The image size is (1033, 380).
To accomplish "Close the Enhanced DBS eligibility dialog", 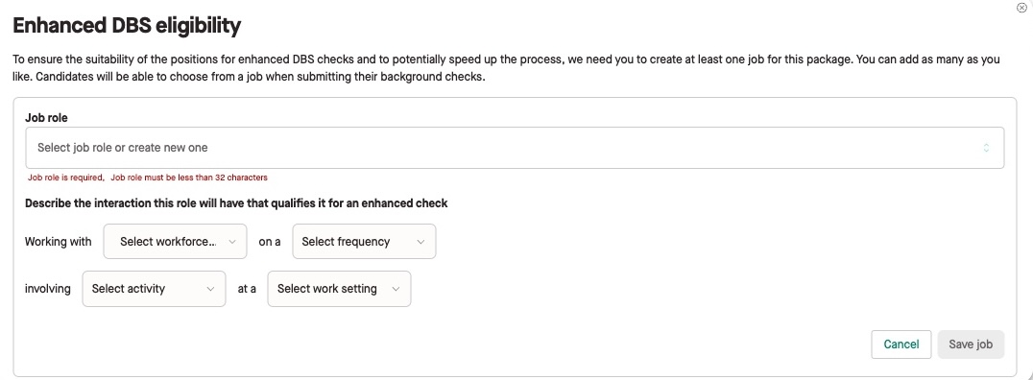I will coord(1021,8).
